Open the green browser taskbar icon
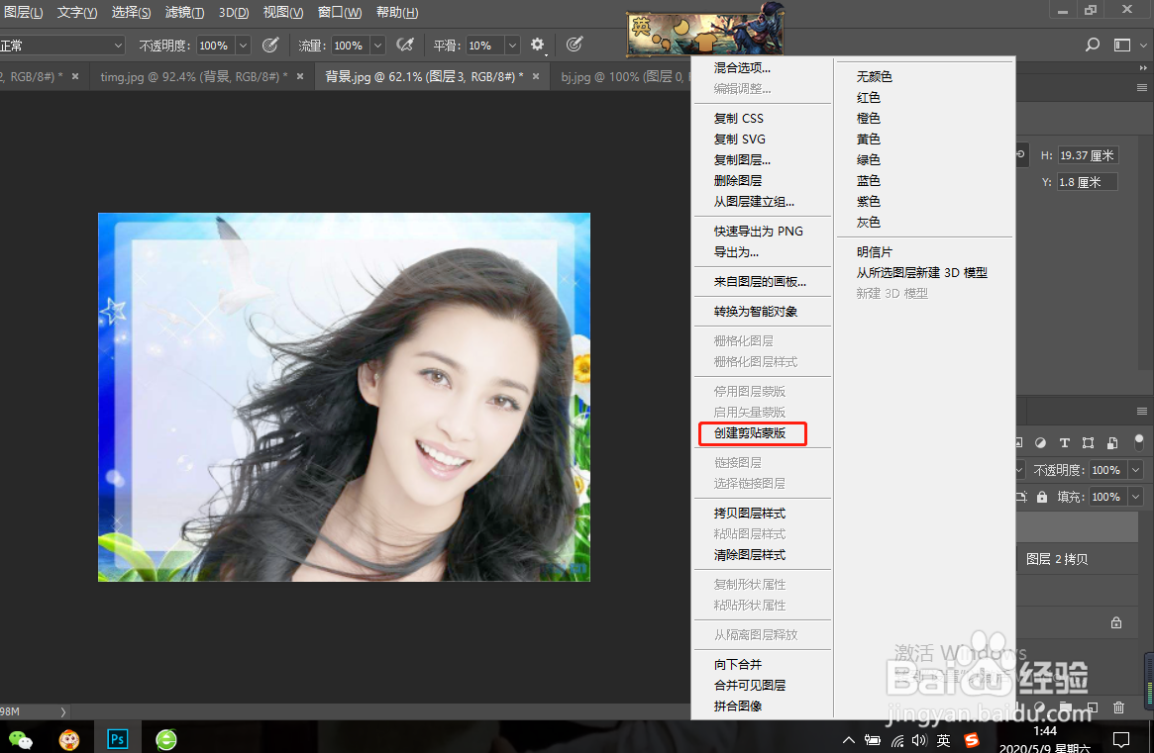Image resolution: width=1154 pixels, height=753 pixels. click(166, 739)
